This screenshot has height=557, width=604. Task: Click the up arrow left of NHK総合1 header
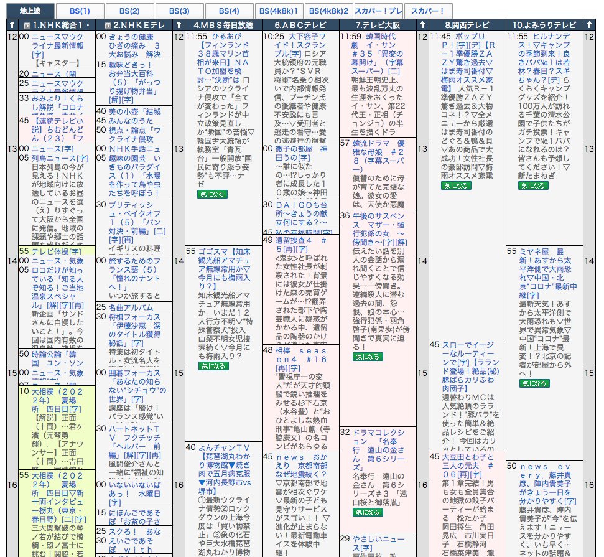coord(12,25)
